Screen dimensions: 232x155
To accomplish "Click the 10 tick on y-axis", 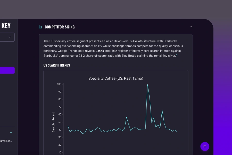I will (x=60, y=152).
